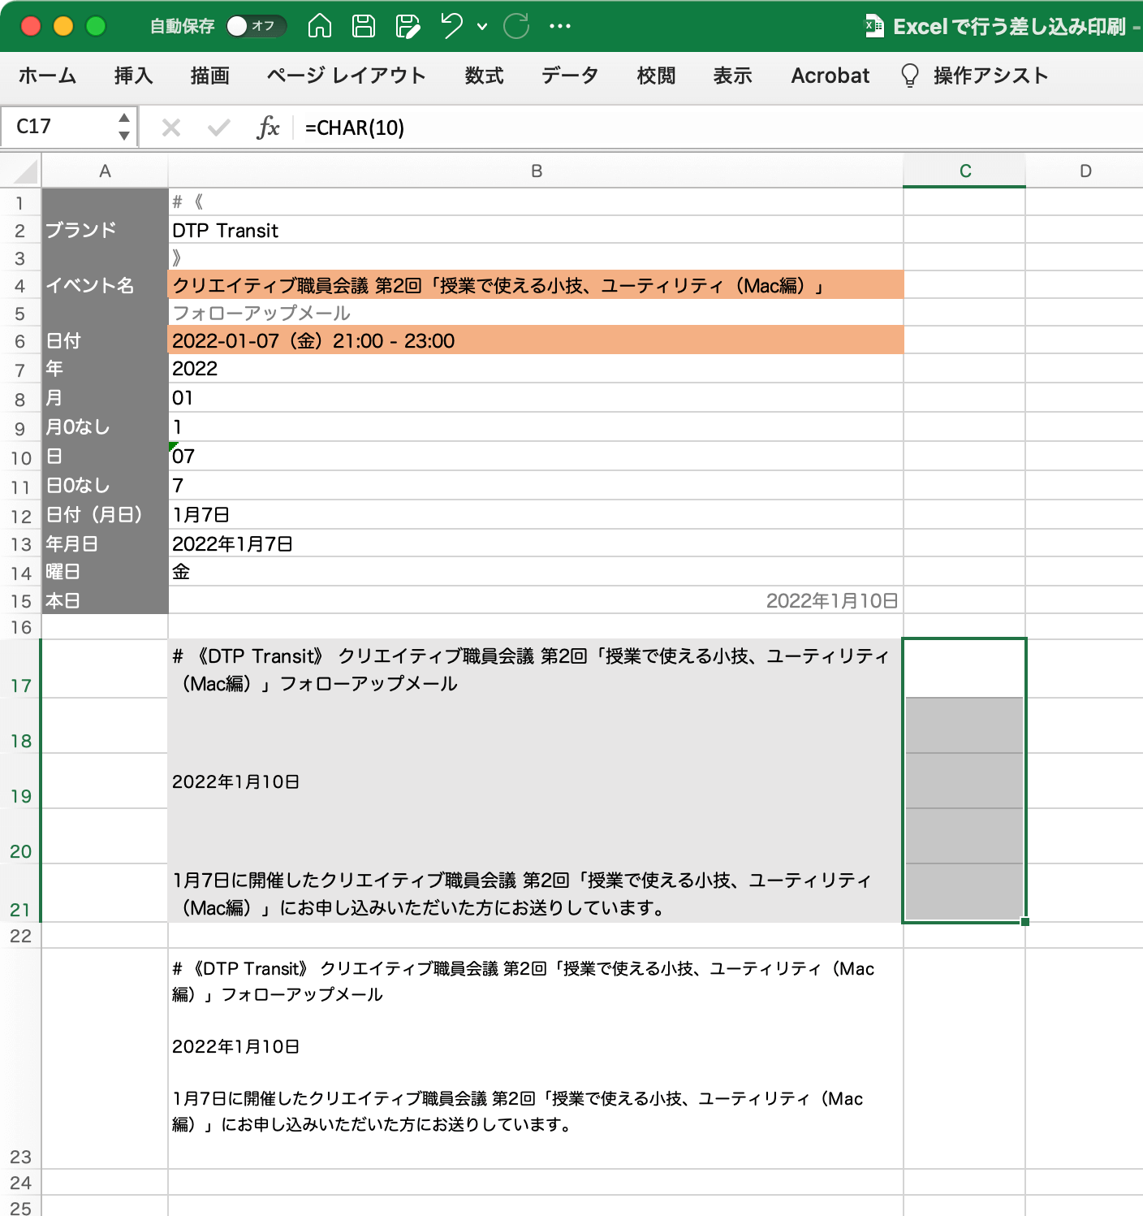Viewport: 1143px width, 1216px height.
Task: Click the fx Insert Function icon
Action: pyautogui.click(x=268, y=128)
